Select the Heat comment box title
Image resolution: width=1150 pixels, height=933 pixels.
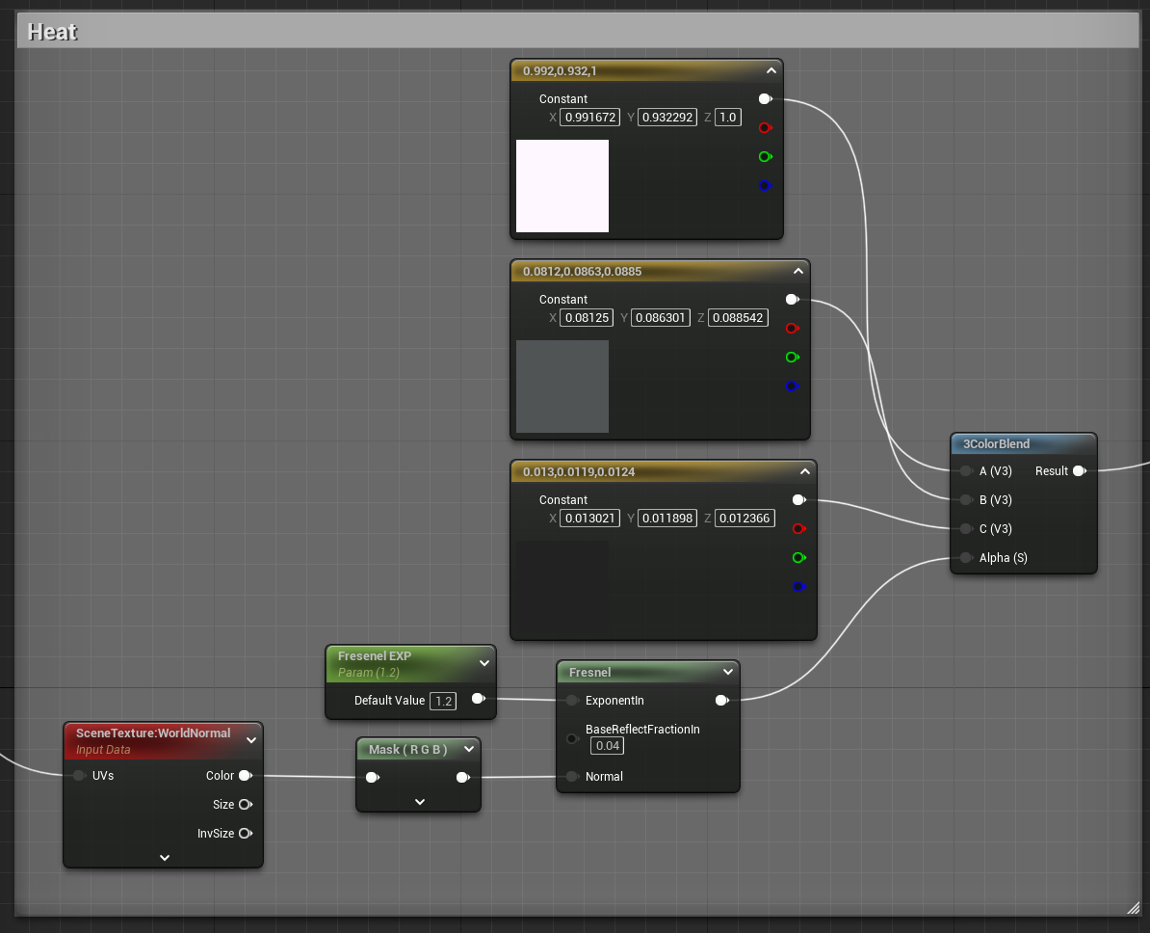52,32
